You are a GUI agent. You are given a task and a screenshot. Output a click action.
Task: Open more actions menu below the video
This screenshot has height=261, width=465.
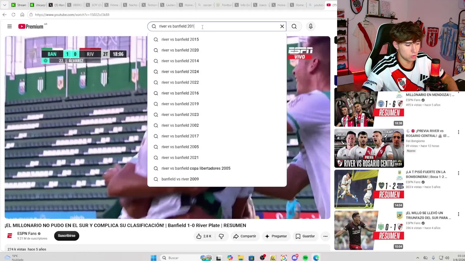click(x=325, y=236)
